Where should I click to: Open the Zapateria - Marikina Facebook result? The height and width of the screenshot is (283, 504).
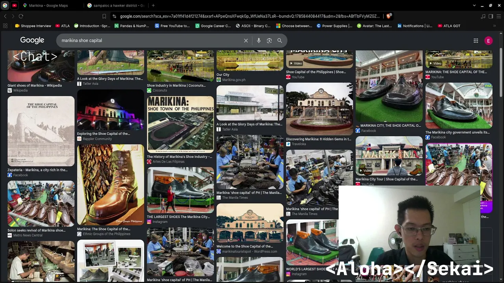pyautogui.click(x=37, y=170)
